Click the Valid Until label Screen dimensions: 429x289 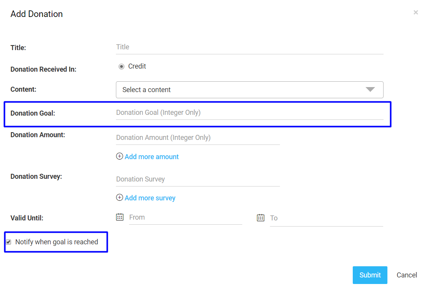point(27,218)
